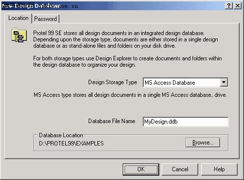
Task: Focus the MyDesign.ddb file name field
Action: tap(186, 122)
